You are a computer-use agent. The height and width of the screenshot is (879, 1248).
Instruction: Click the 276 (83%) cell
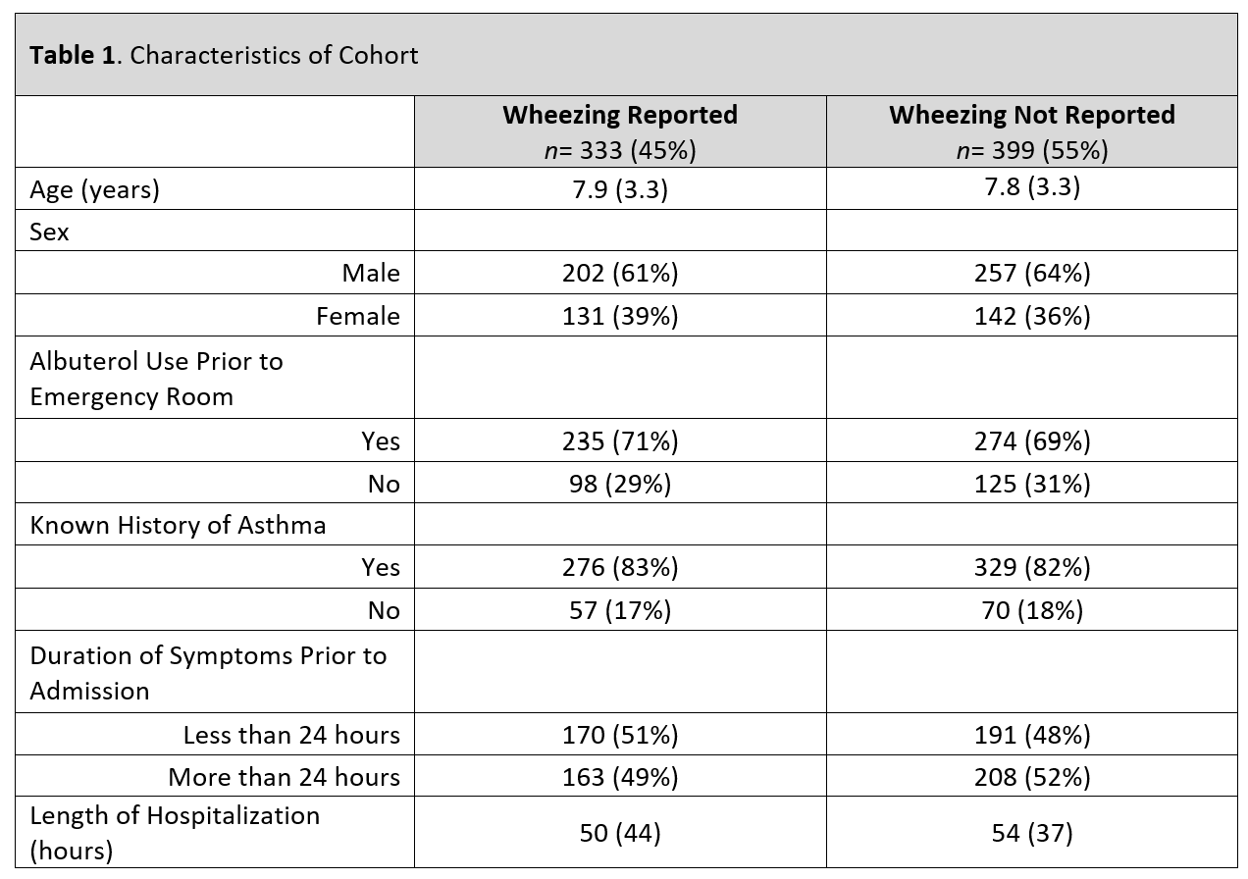point(620,567)
